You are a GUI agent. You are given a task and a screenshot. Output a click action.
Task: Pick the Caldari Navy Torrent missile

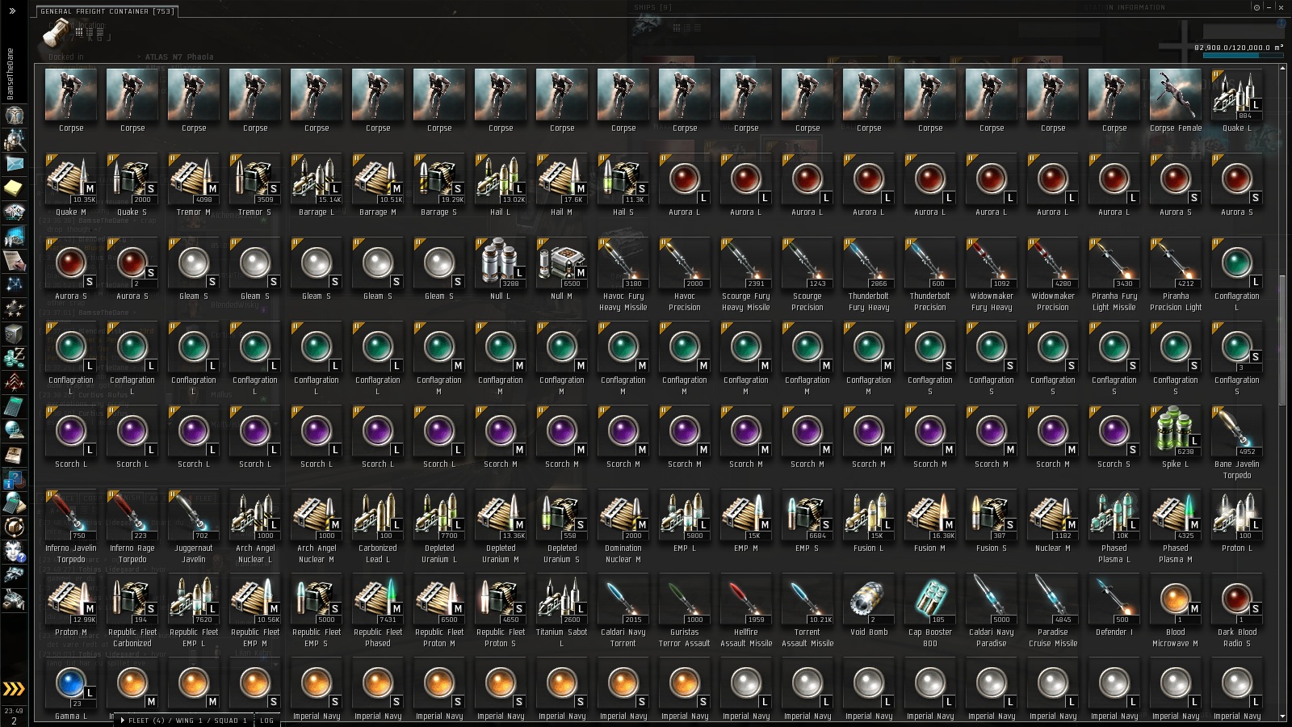click(x=623, y=599)
